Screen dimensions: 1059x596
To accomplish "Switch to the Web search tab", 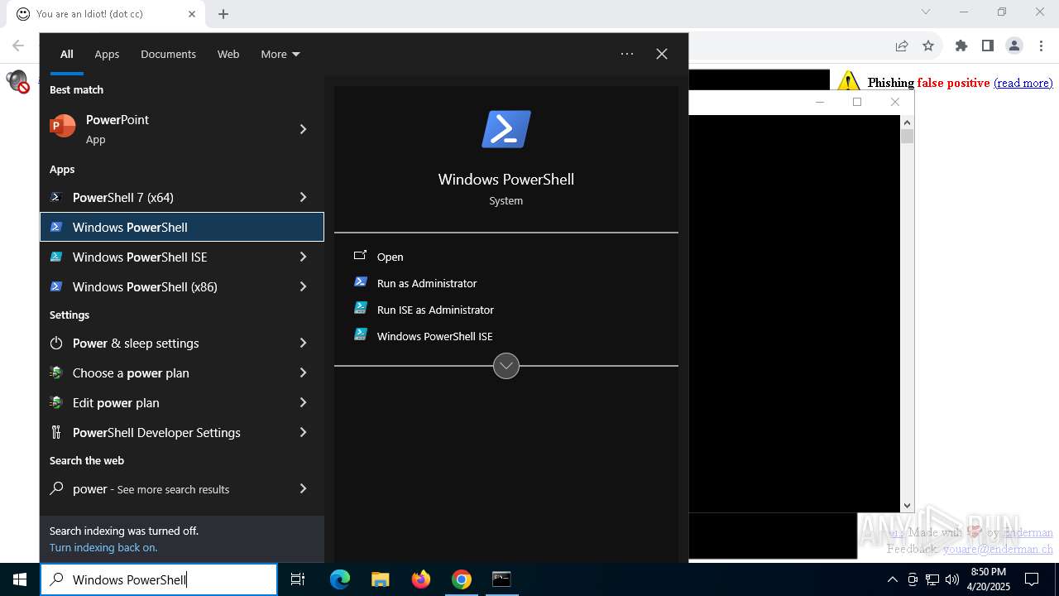I will coord(228,54).
